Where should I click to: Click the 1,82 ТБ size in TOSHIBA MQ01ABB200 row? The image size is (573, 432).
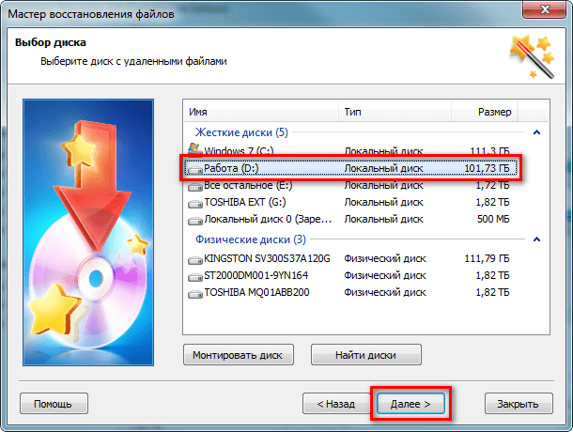[x=492, y=292]
